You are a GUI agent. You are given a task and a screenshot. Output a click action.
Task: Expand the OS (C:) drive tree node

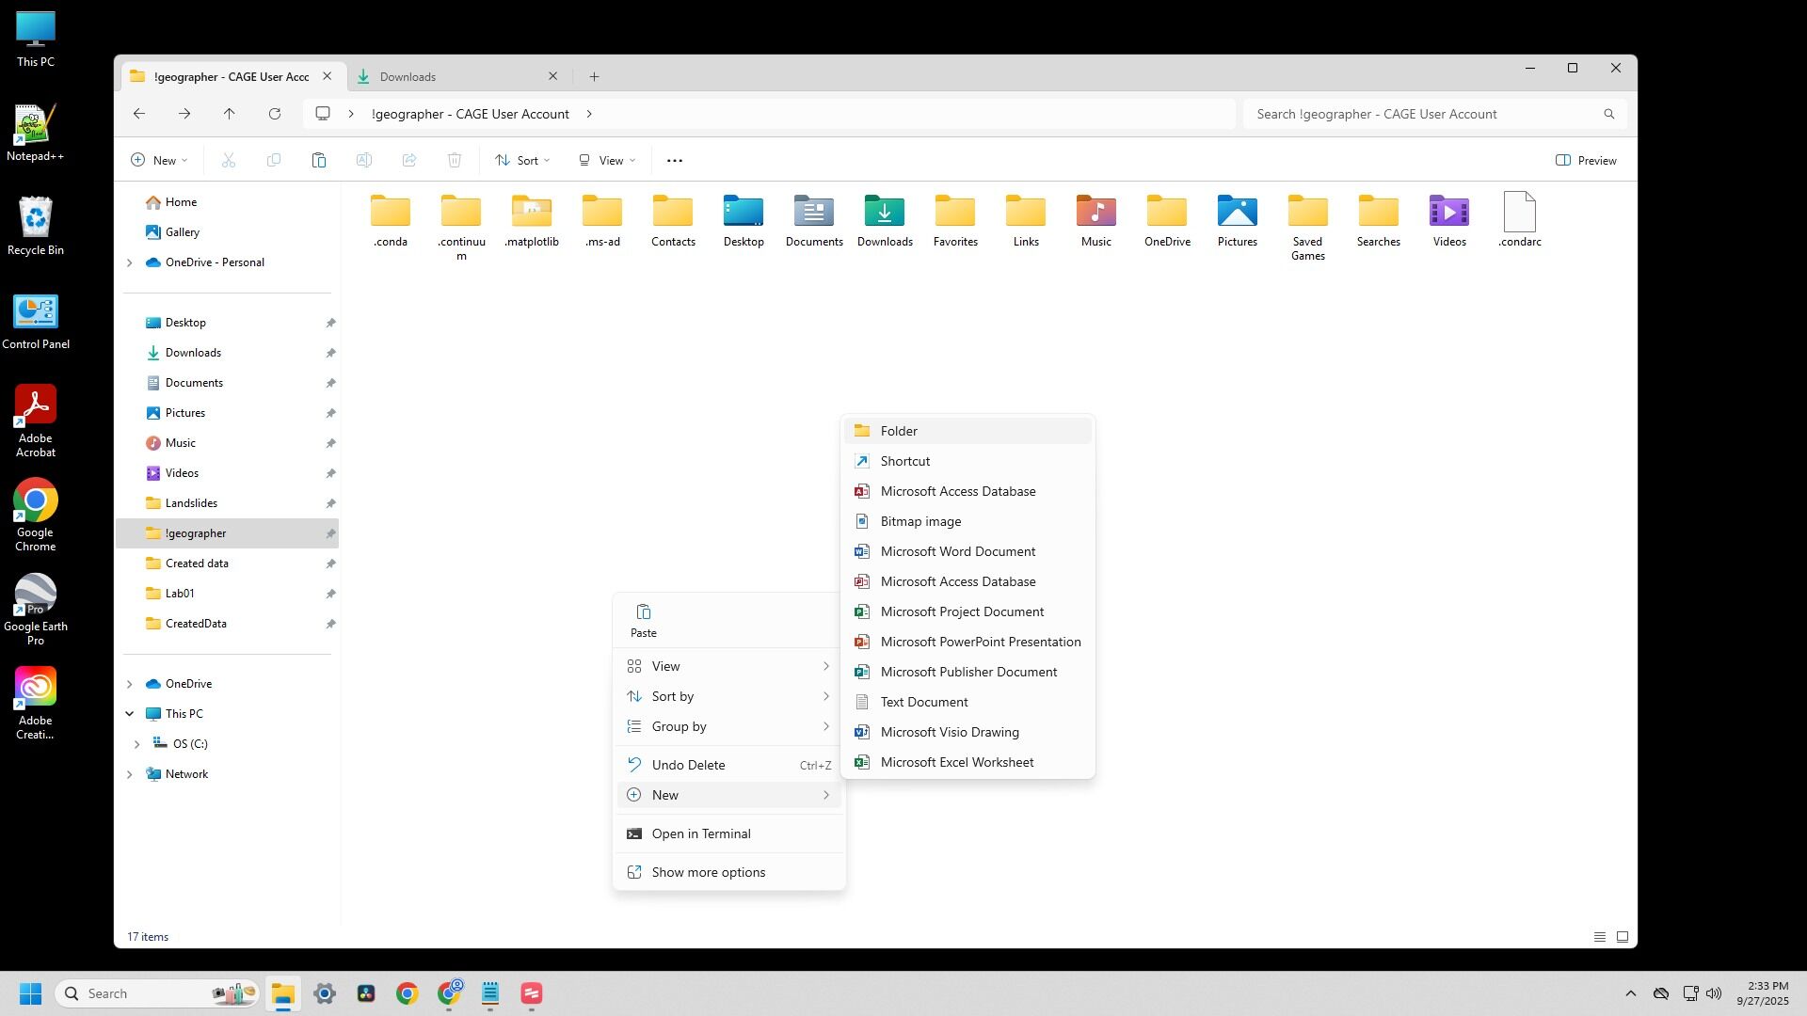coord(137,744)
